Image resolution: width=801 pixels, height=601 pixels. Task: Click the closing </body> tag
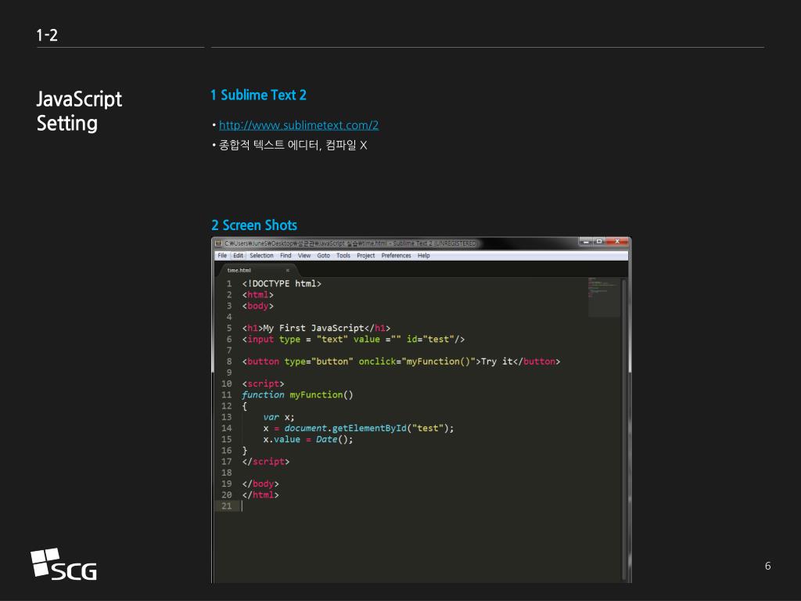[260, 484]
